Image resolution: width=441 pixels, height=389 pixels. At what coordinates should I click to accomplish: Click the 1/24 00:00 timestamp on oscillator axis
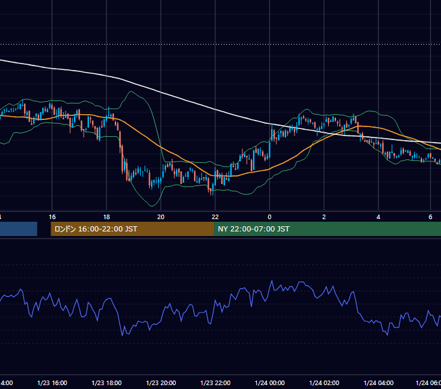pos(270,383)
